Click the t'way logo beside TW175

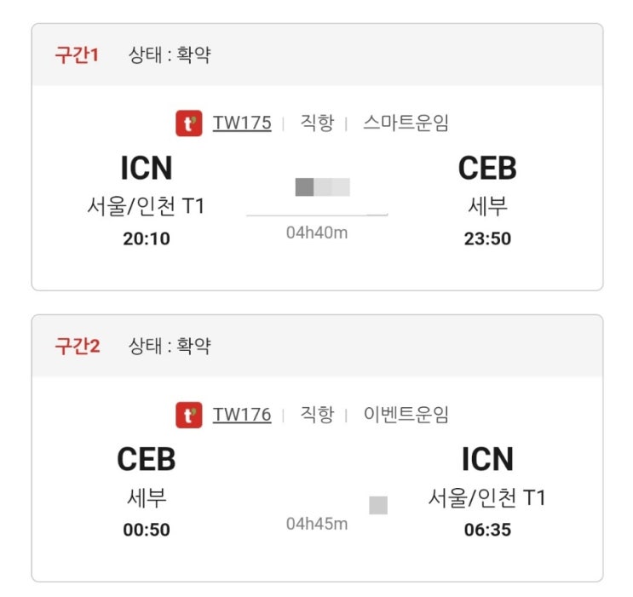point(188,123)
